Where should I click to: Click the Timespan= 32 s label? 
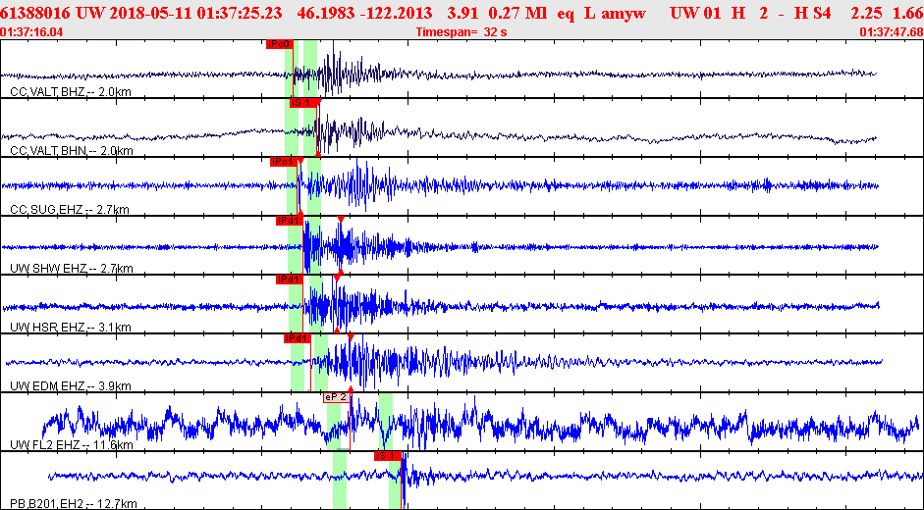click(462, 32)
